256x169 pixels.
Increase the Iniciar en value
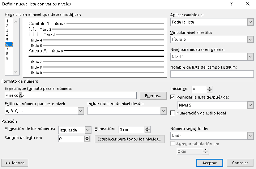[x=209, y=88]
